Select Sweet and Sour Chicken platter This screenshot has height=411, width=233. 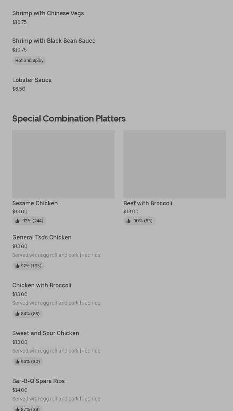[46, 333]
